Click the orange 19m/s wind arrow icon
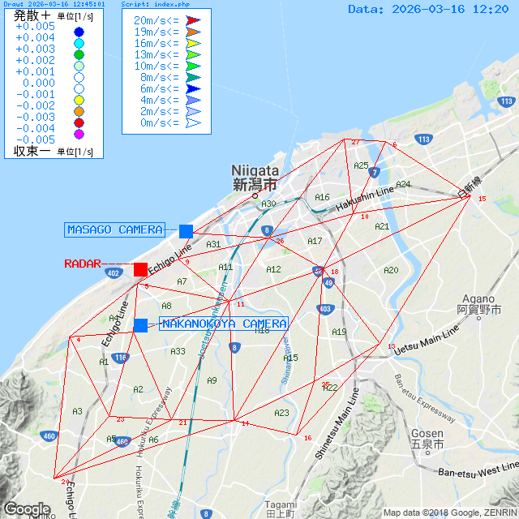The height and width of the screenshot is (519, 519). click(193, 32)
